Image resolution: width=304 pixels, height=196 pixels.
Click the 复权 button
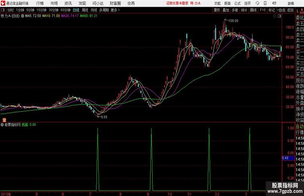point(217,10)
